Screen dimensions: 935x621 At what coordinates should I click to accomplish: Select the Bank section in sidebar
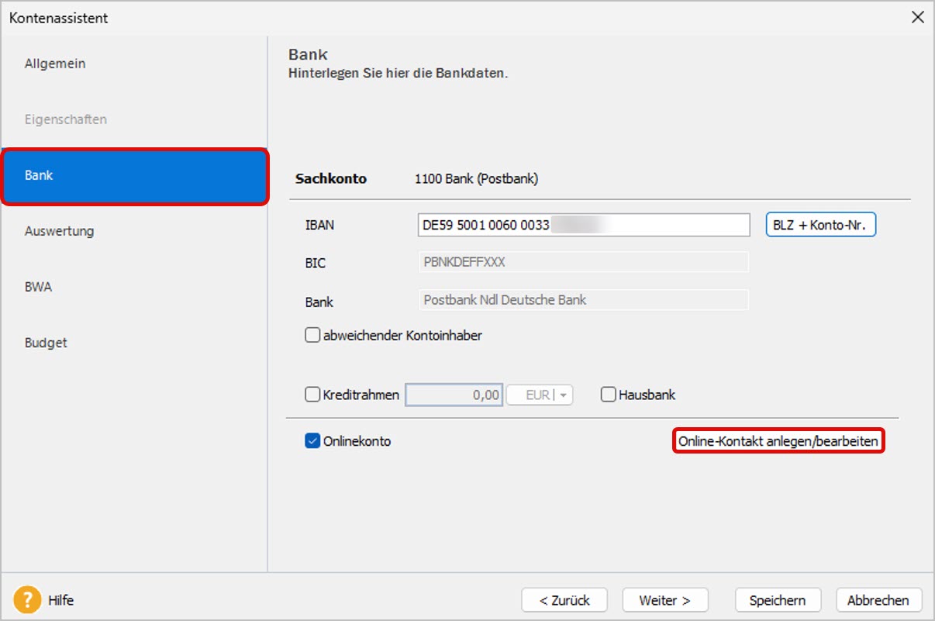point(134,176)
